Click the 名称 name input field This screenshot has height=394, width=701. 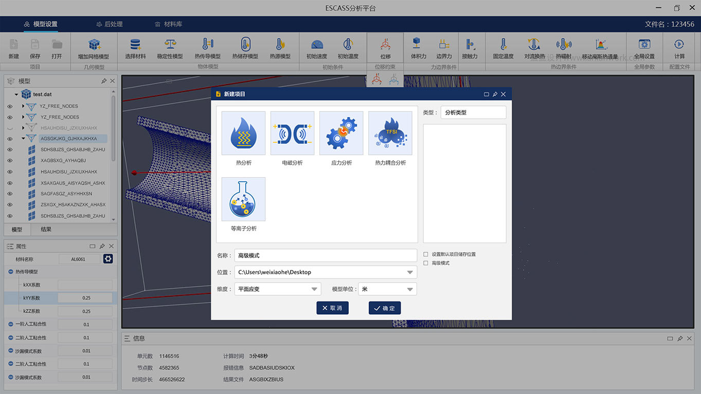(x=325, y=255)
